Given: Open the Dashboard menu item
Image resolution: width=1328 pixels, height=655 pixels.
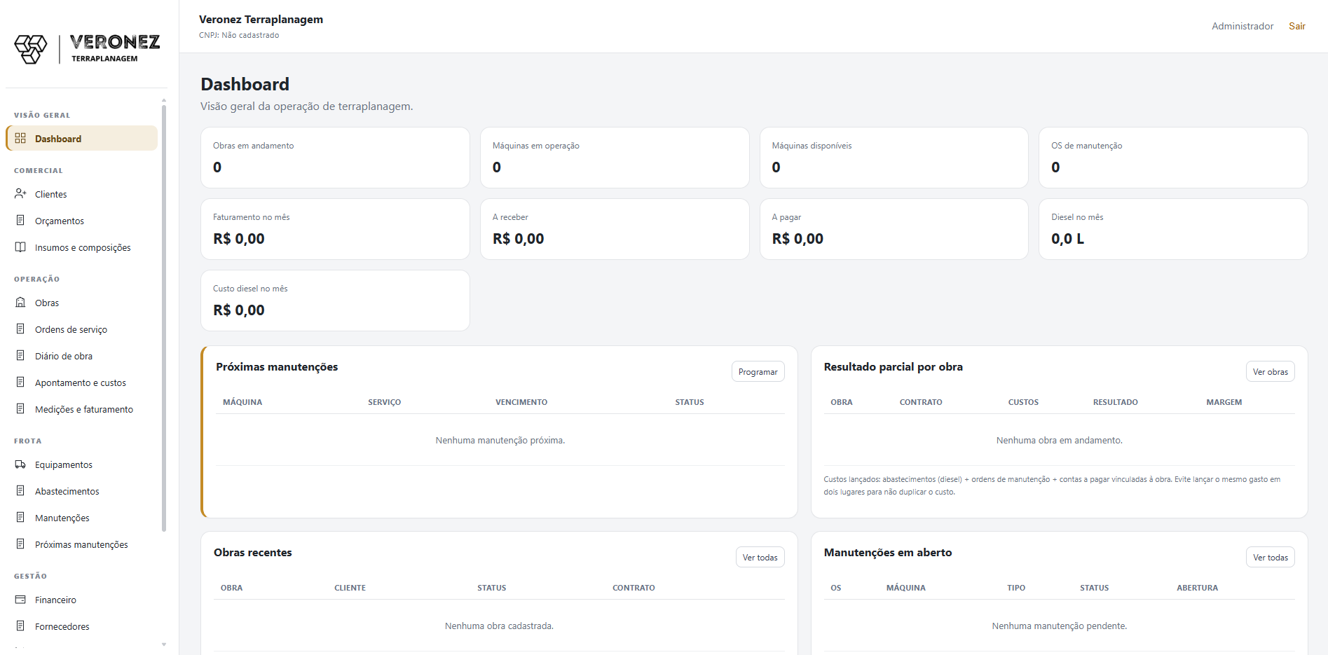Looking at the screenshot, I should [x=82, y=139].
